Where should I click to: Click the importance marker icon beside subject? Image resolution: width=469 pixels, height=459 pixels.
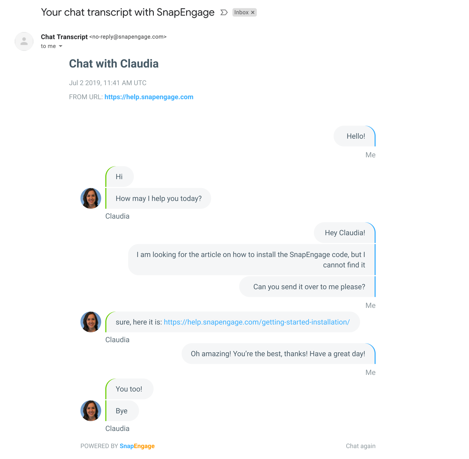point(224,12)
